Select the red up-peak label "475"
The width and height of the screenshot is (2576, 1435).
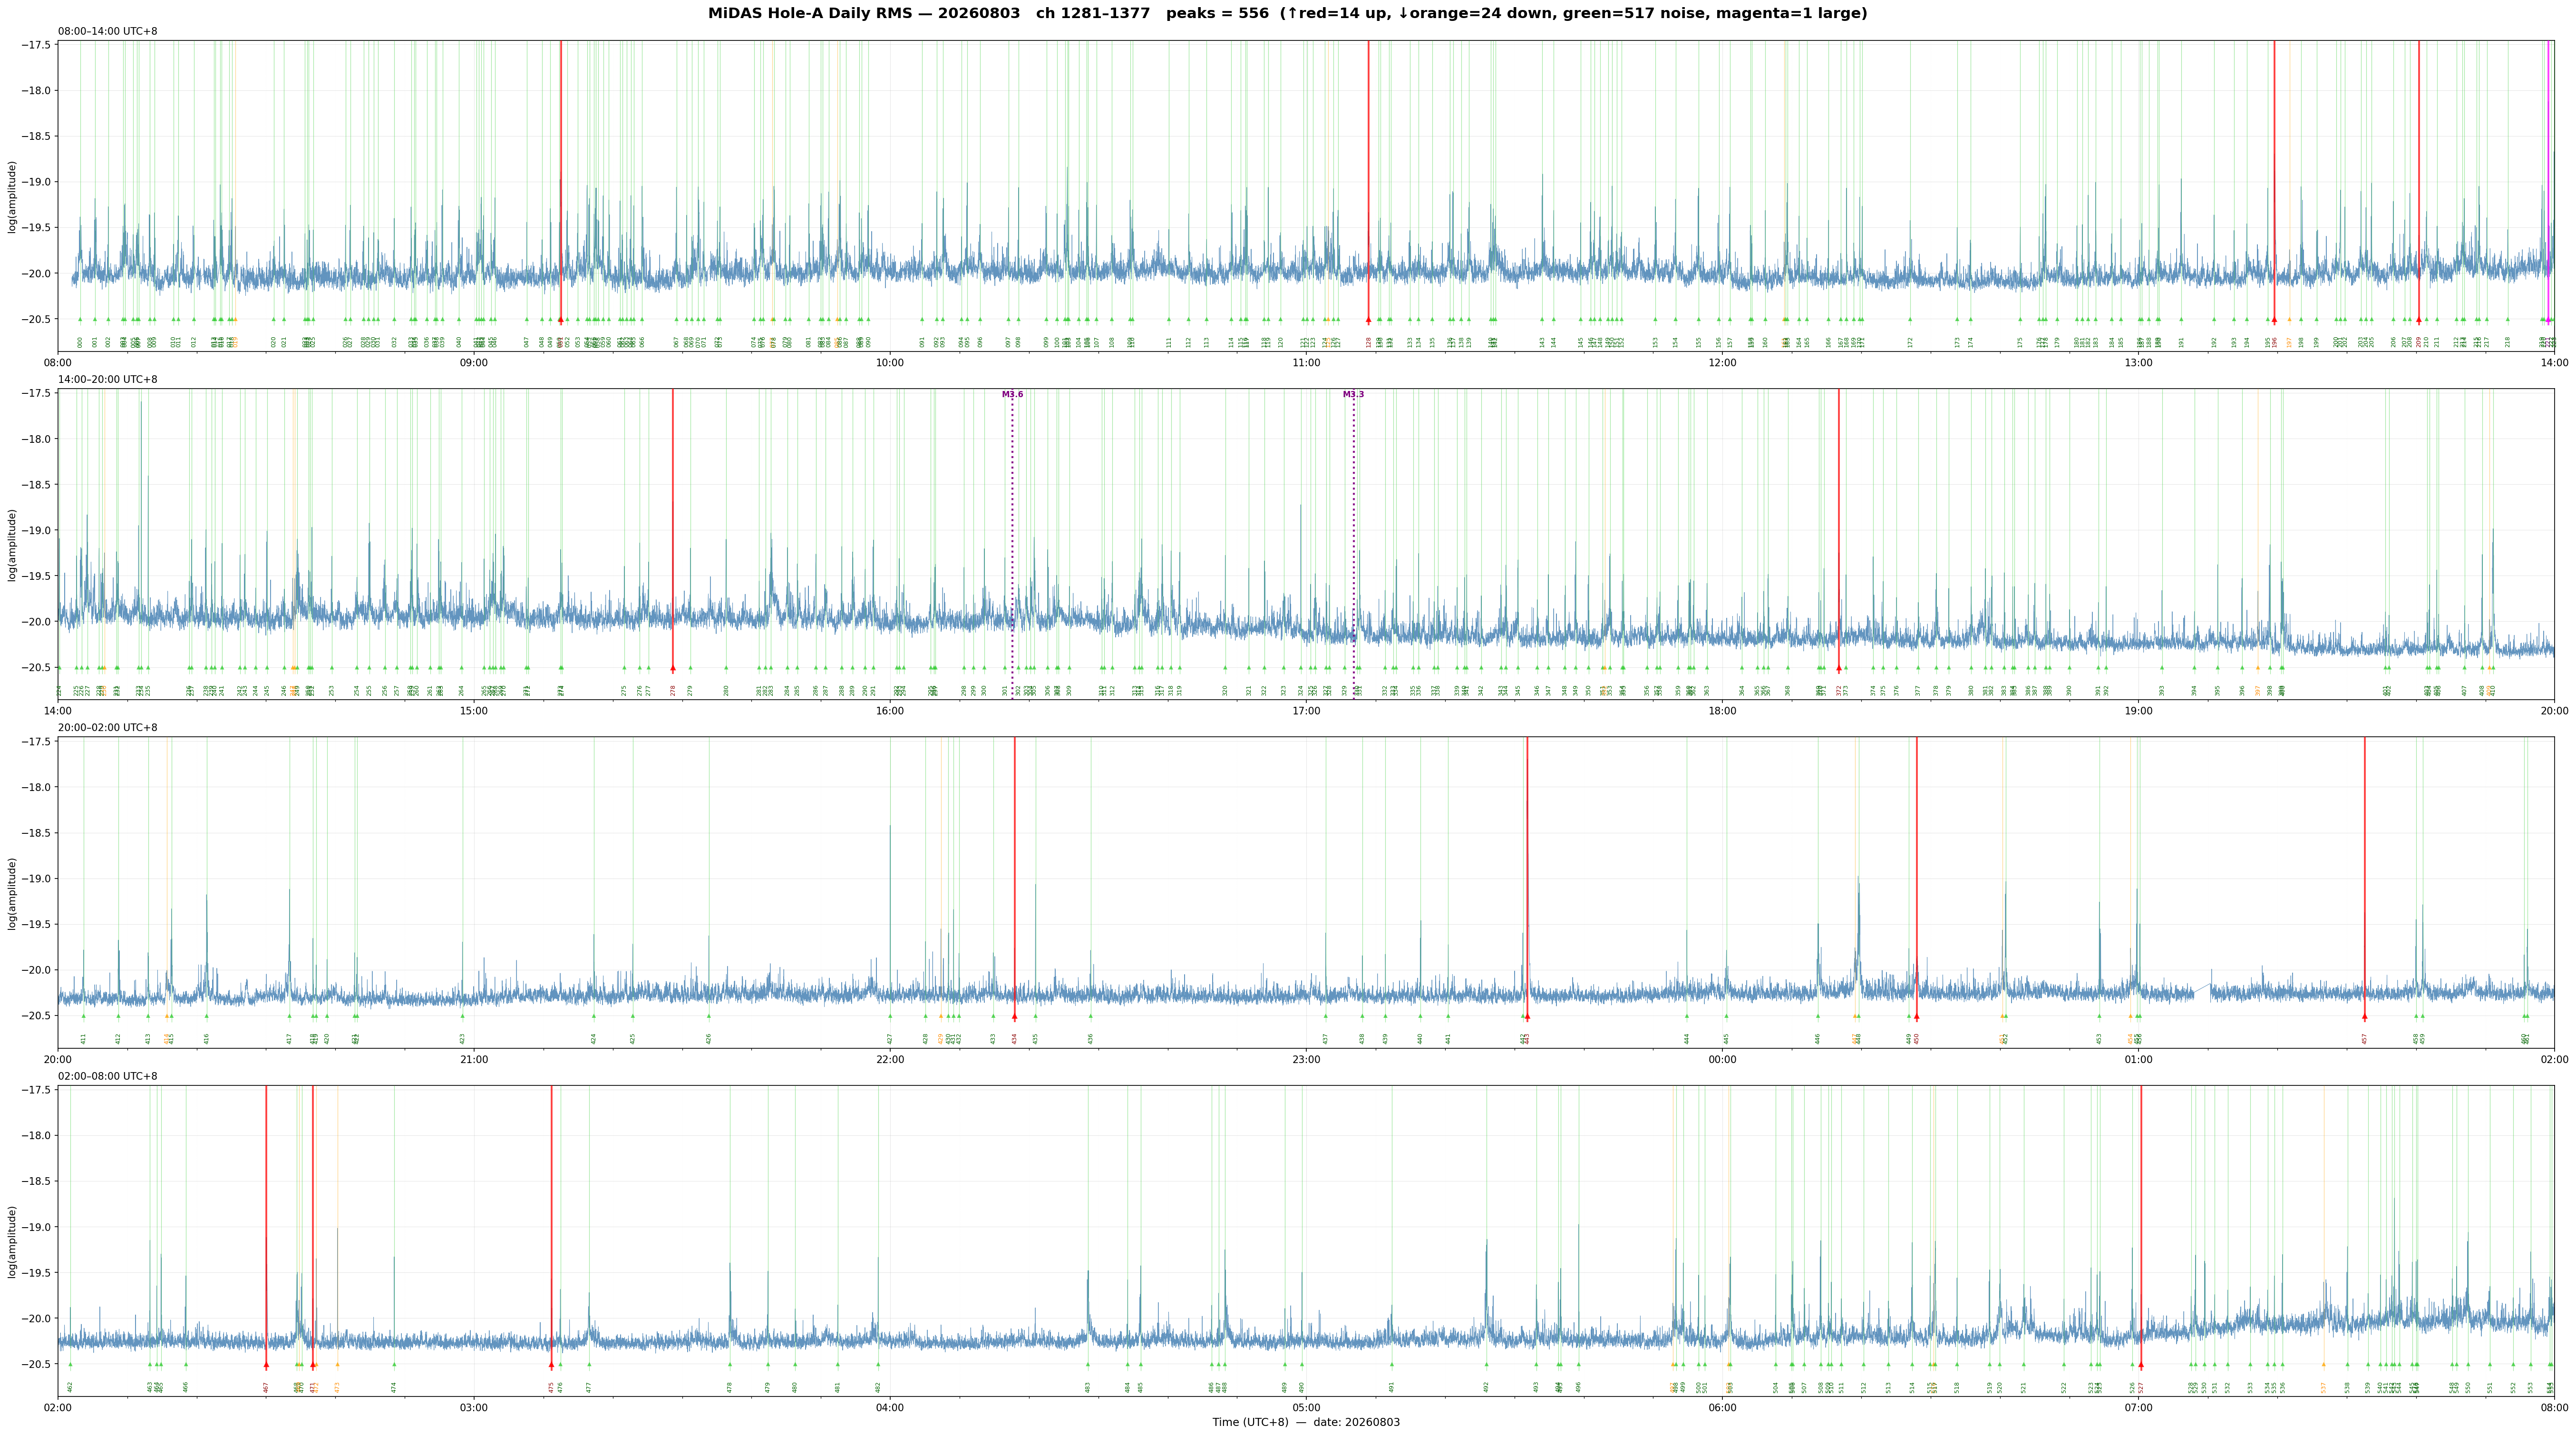pyautogui.click(x=551, y=1387)
